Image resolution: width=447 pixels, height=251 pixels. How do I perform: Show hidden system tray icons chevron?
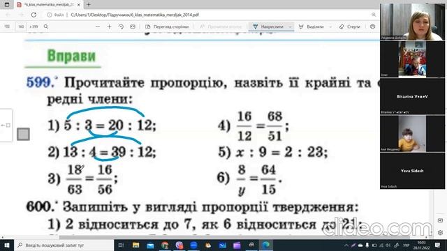[x=346, y=245]
